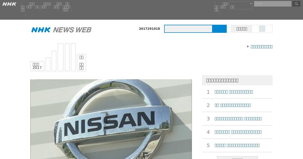Open the NHK NEWS WEB home logo

tap(61, 30)
